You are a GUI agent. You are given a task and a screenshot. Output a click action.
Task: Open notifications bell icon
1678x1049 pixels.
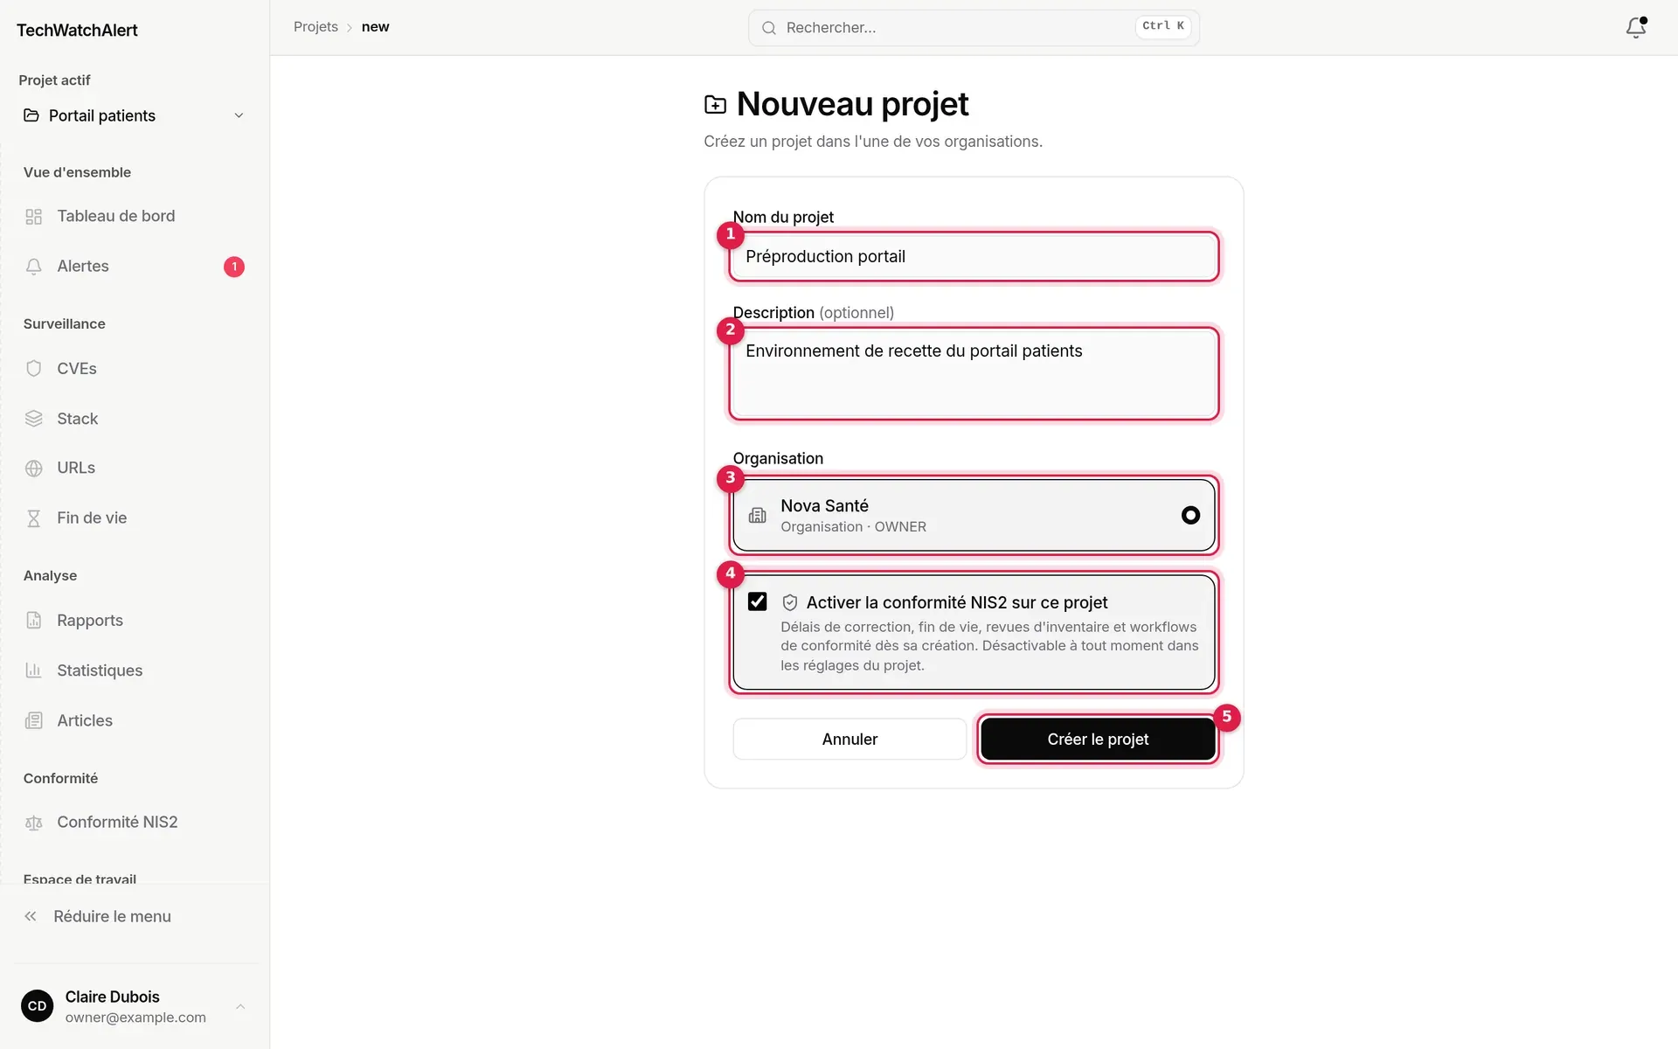1635,28
